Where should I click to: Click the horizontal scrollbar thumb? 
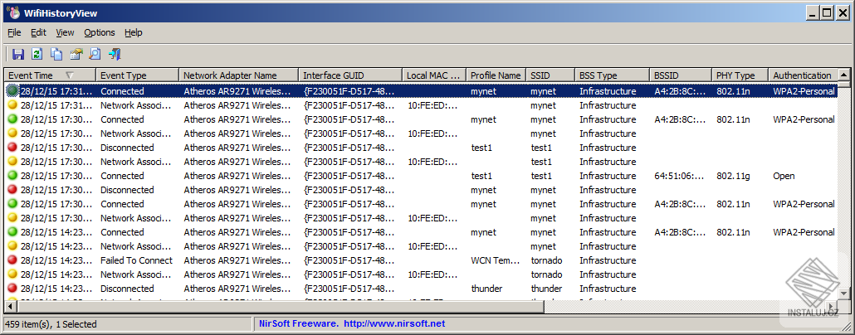tap(279, 307)
